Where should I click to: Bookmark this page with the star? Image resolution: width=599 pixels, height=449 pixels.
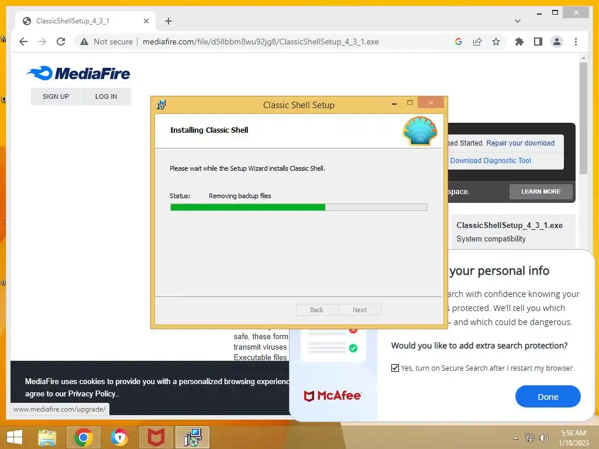click(x=496, y=42)
